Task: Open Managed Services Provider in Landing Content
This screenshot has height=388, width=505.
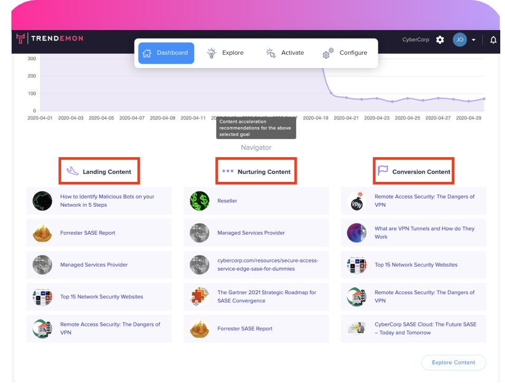Action: point(94,265)
